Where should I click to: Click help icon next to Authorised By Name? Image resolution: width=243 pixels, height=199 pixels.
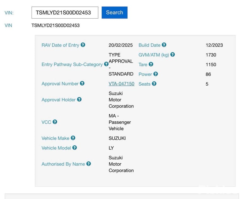click(89, 164)
